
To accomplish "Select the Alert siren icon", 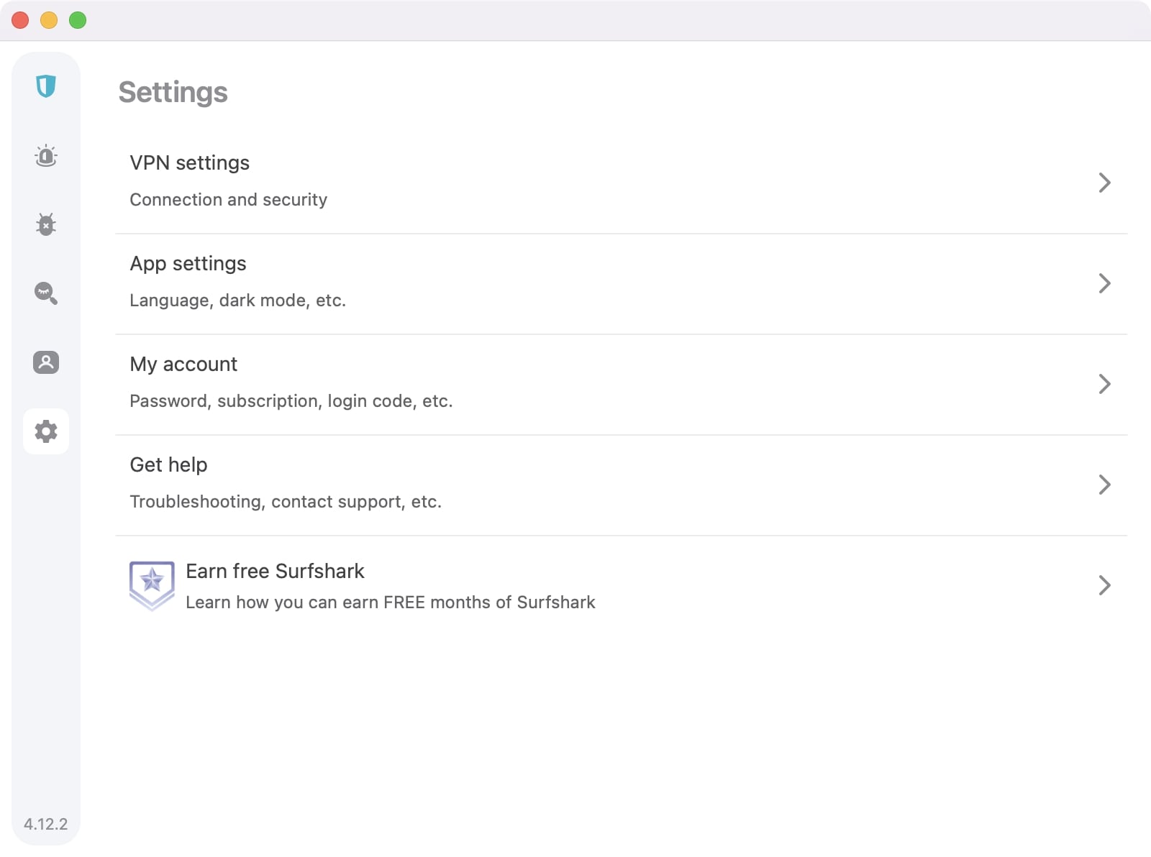I will (46, 156).
